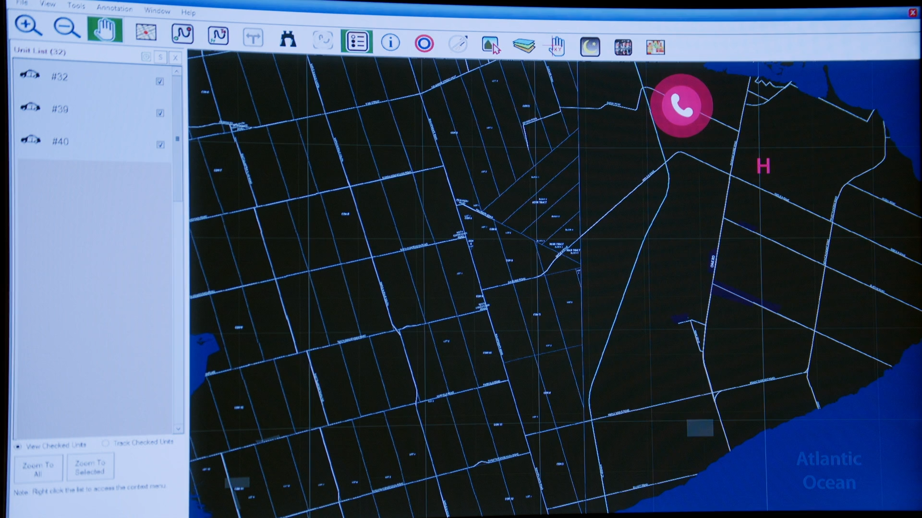922x518 pixels.
Task: Open the map Layers stack icon
Action: pyautogui.click(x=523, y=46)
